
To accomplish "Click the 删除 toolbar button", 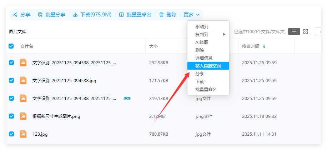I will tap(168, 15).
